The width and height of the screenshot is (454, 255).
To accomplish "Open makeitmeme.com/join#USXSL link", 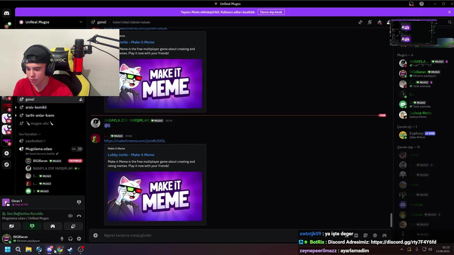I will tap(135, 141).
